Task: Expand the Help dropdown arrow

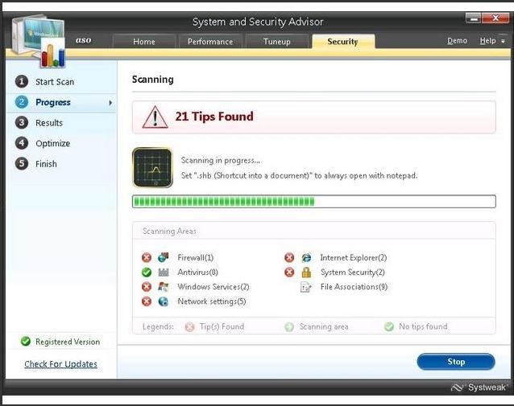Action: [x=503, y=42]
